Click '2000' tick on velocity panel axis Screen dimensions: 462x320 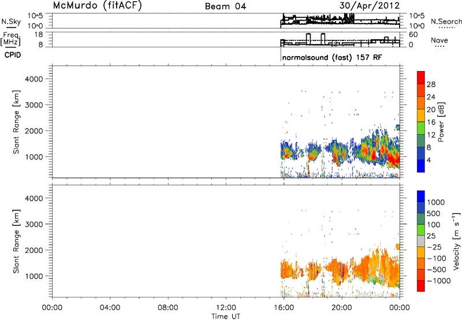tap(34, 250)
